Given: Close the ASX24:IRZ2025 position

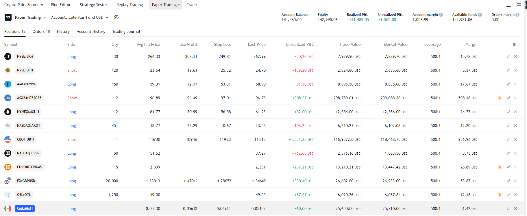Looking at the screenshot, I should tap(515, 98).
